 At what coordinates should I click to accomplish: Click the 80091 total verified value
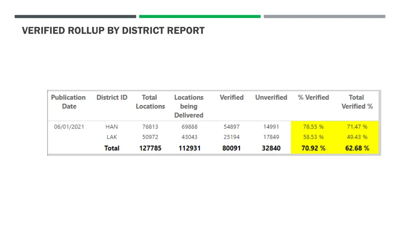point(231,148)
